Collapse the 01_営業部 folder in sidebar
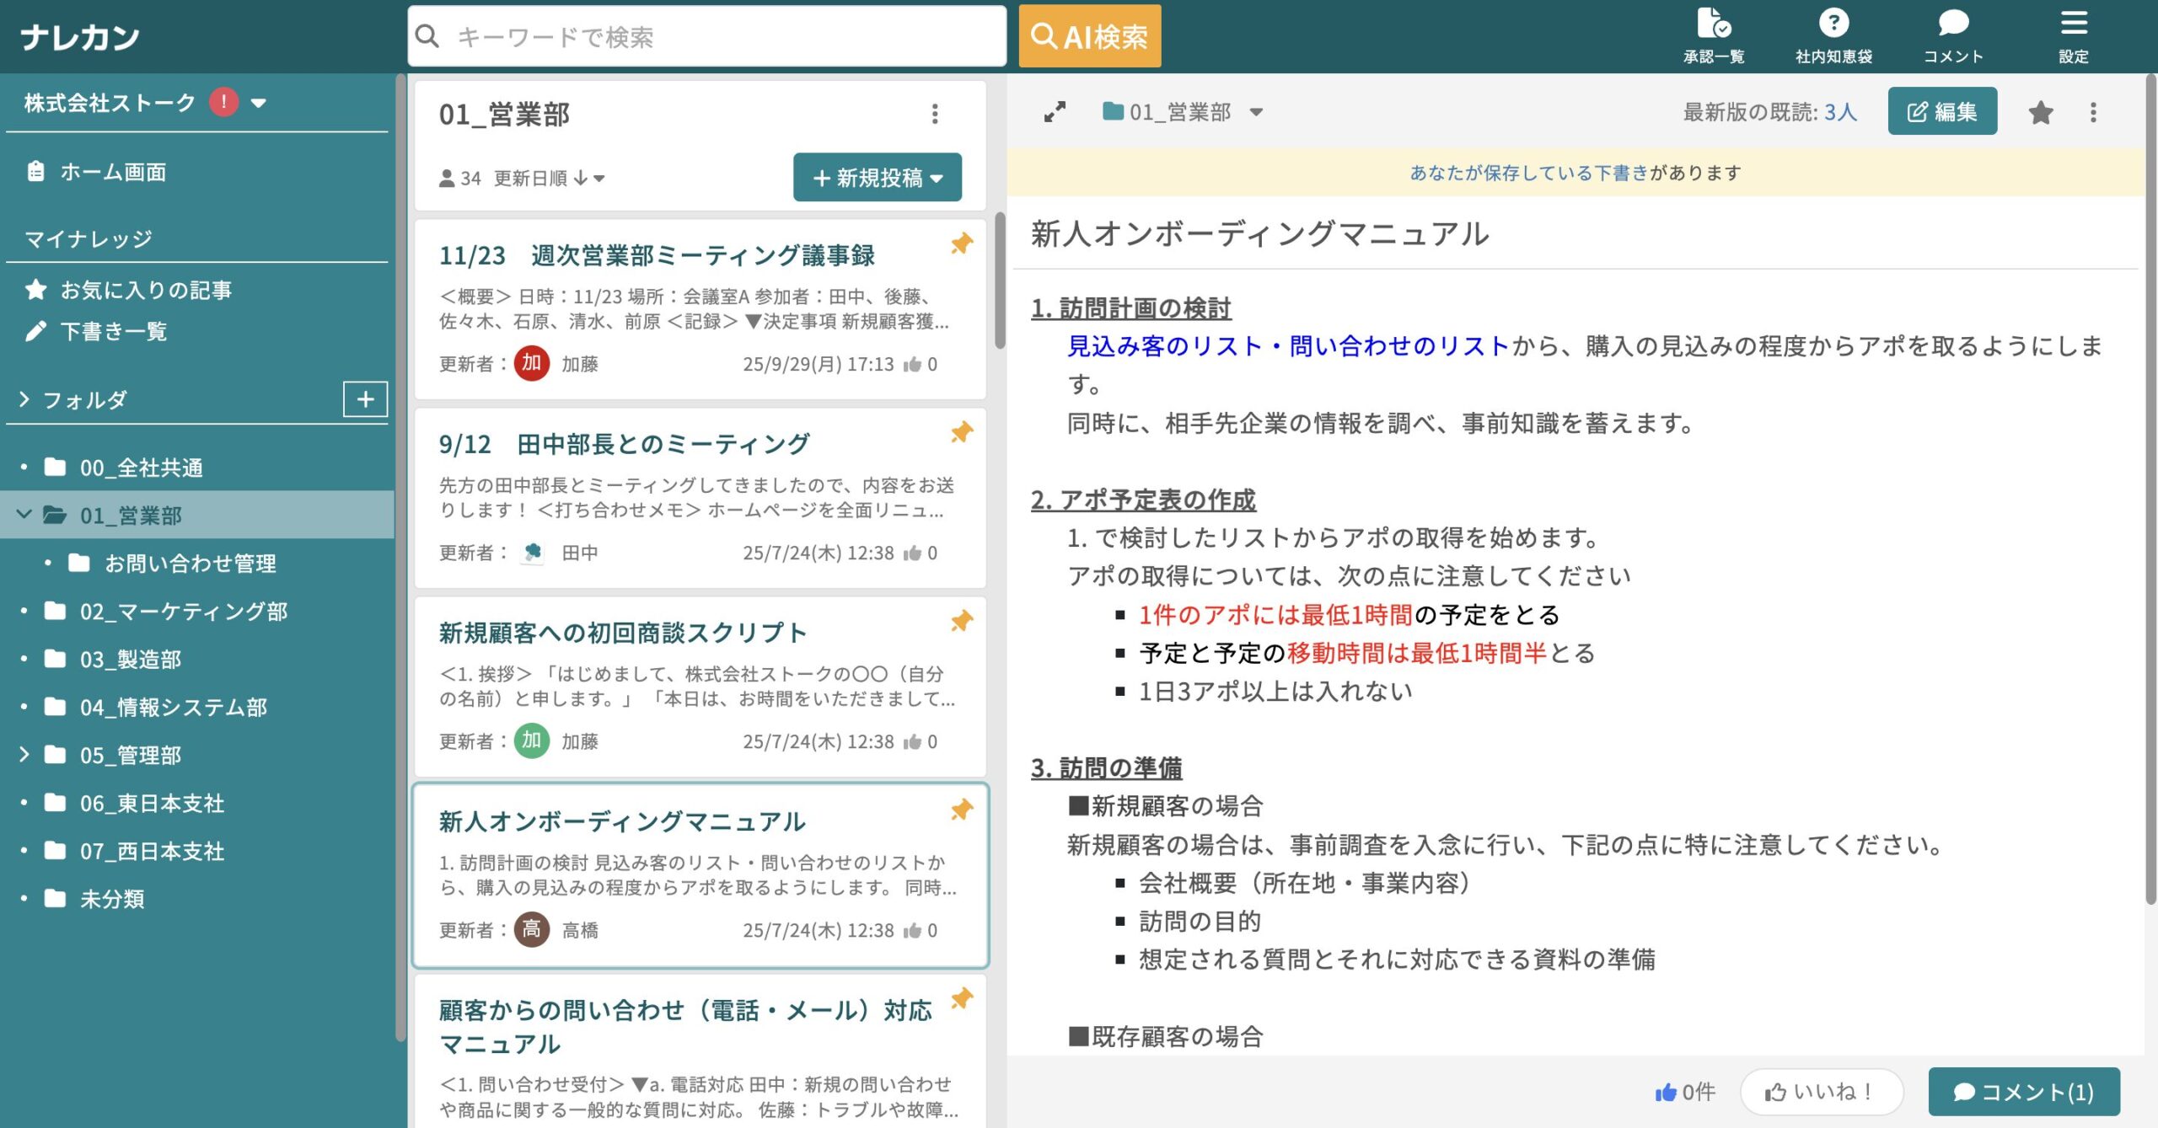 click(24, 515)
